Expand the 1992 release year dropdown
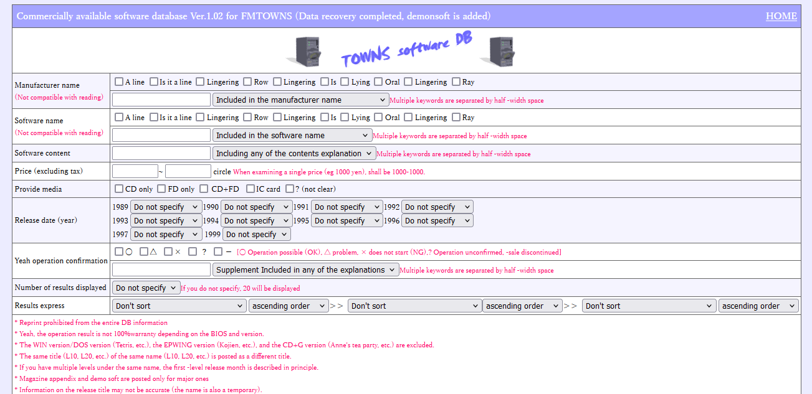The height and width of the screenshot is (394, 812). [x=437, y=207]
